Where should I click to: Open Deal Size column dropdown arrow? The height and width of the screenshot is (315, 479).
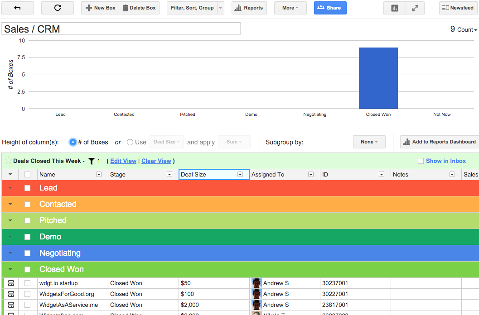tap(240, 174)
